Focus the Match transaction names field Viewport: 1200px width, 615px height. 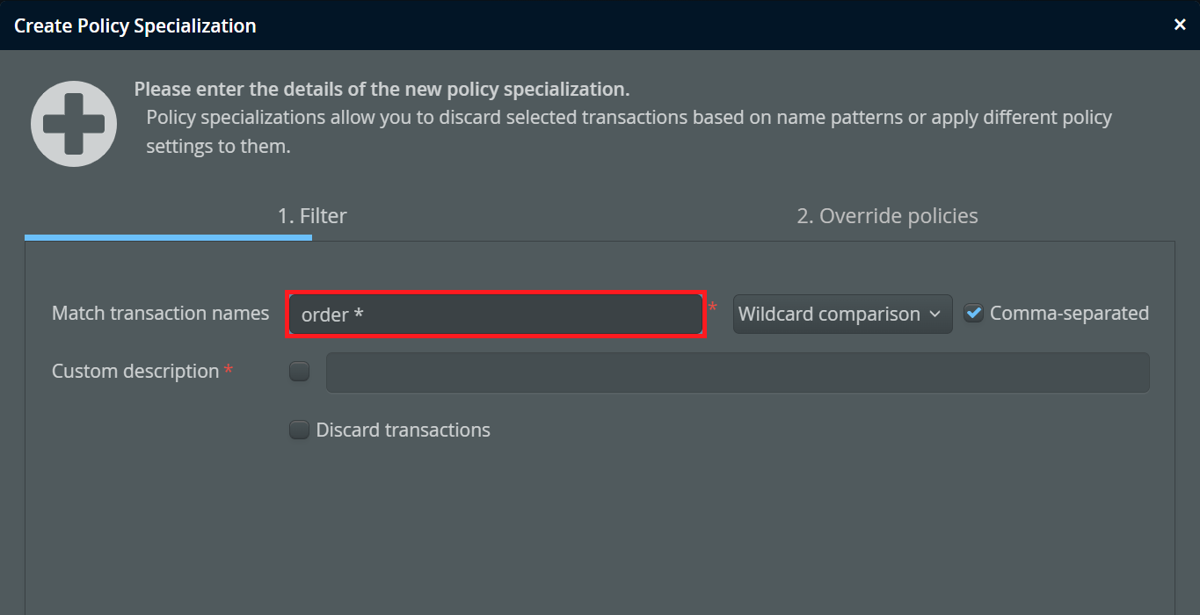(496, 314)
